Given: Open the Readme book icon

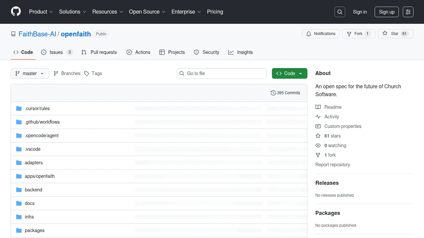Looking at the screenshot, I should (x=318, y=107).
